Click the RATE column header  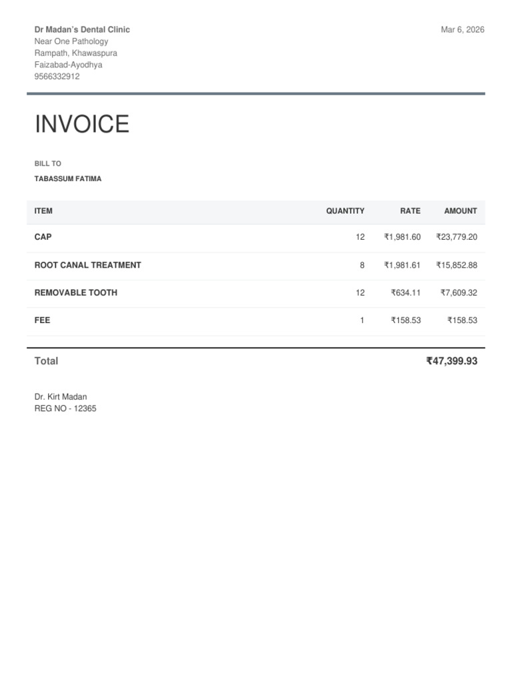(410, 211)
